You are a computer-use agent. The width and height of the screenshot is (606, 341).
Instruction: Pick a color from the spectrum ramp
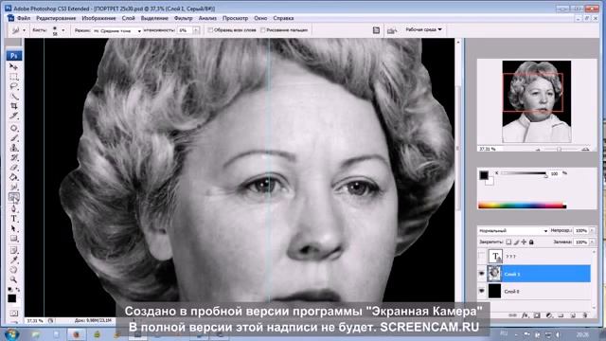[522, 206]
